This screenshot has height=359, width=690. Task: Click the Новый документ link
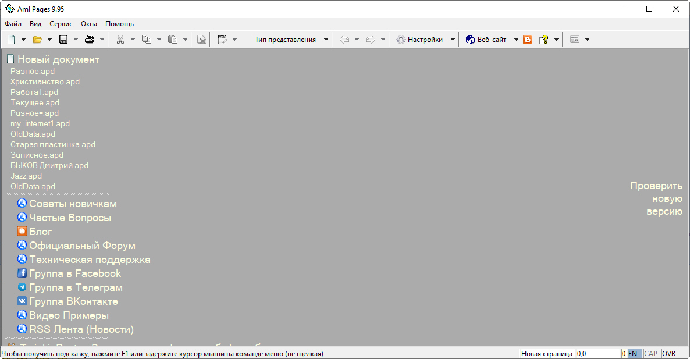click(58, 59)
